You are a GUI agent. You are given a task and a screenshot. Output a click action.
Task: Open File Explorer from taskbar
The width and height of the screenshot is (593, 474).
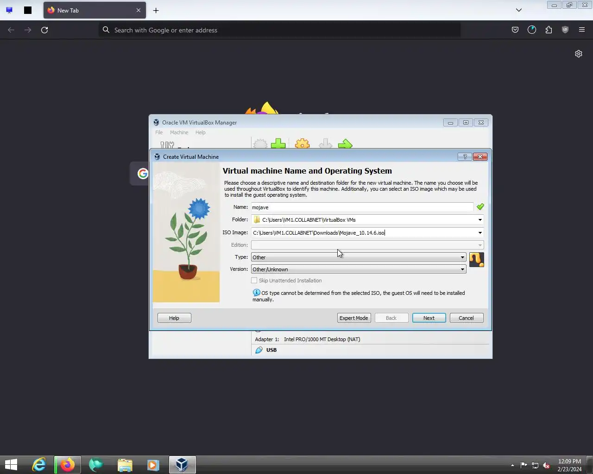(x=125, y=465)
